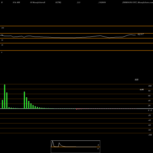Click the 40 label on MR axis
Viewport: 153px width, 153px height.
(149, 101)
